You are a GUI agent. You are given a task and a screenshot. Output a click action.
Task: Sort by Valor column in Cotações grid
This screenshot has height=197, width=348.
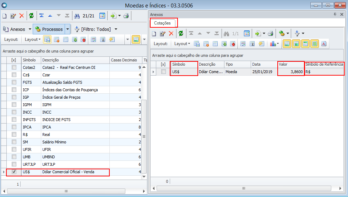pyautogui.click(x=291, y=64)
